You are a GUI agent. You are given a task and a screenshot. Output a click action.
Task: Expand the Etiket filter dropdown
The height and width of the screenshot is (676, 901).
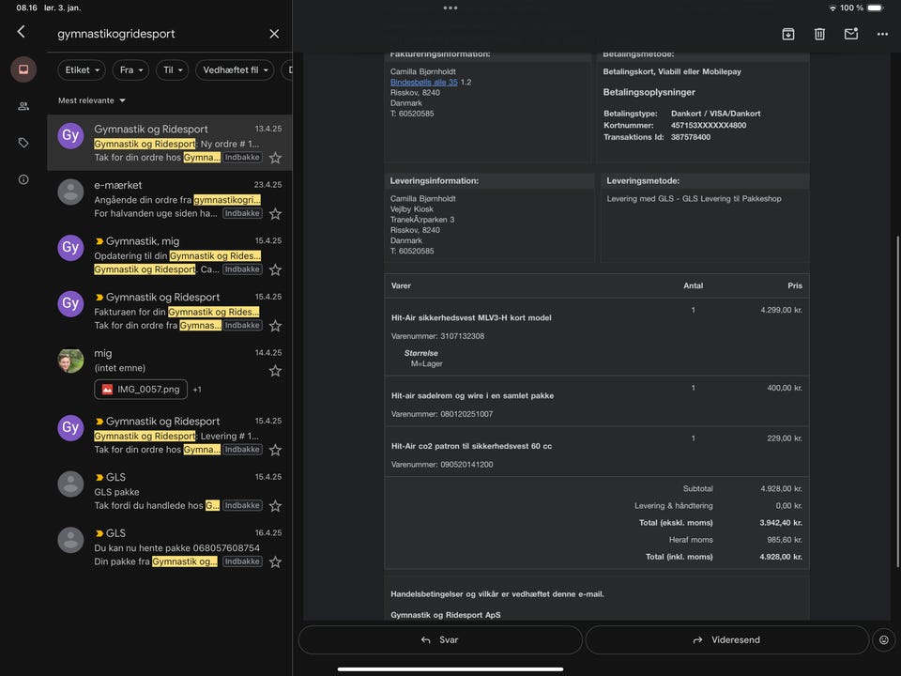(82, 69)
